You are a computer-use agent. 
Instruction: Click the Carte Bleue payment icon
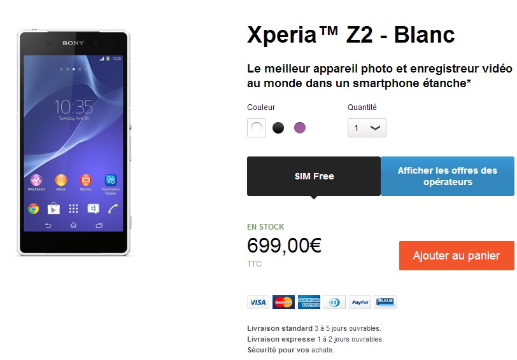(385, 302)
